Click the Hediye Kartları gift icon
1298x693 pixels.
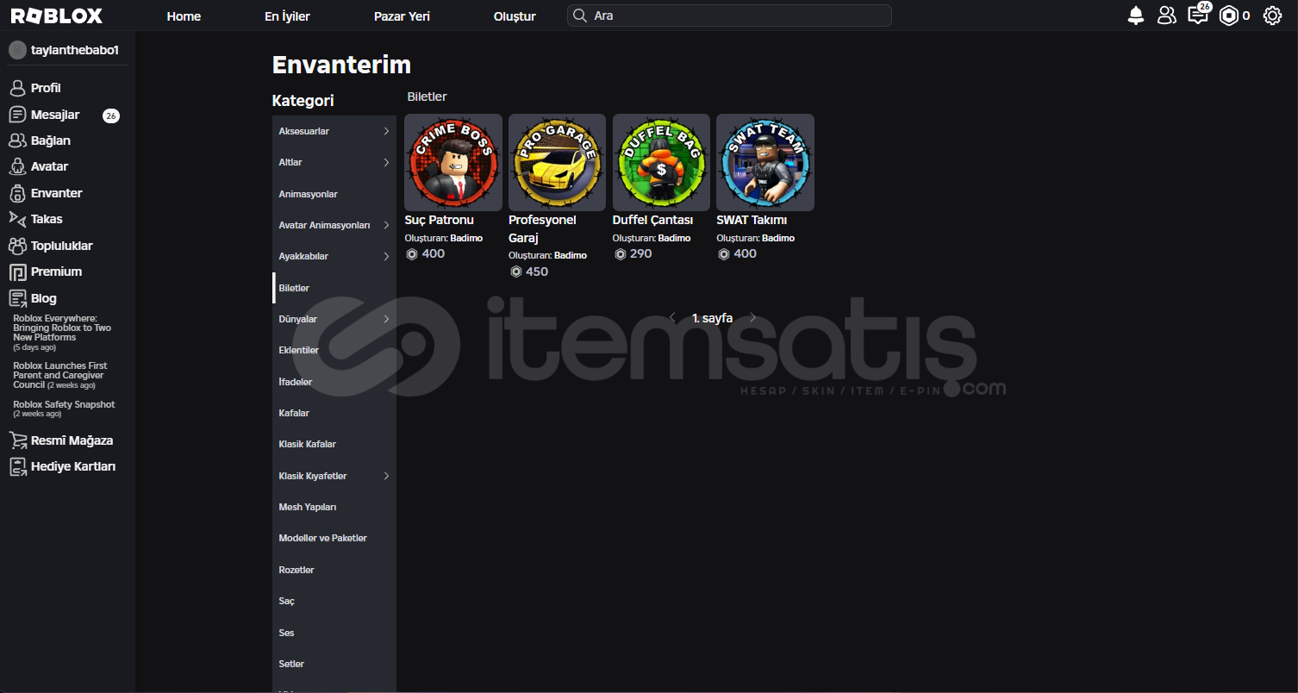17,466
